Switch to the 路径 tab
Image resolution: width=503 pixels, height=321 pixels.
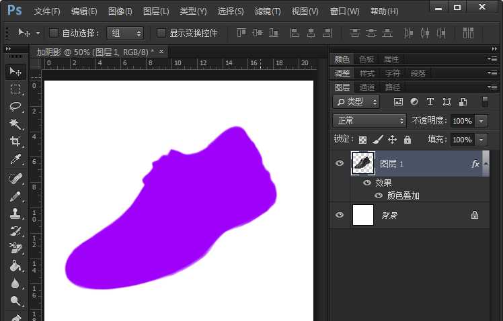(x=392, y=87)
